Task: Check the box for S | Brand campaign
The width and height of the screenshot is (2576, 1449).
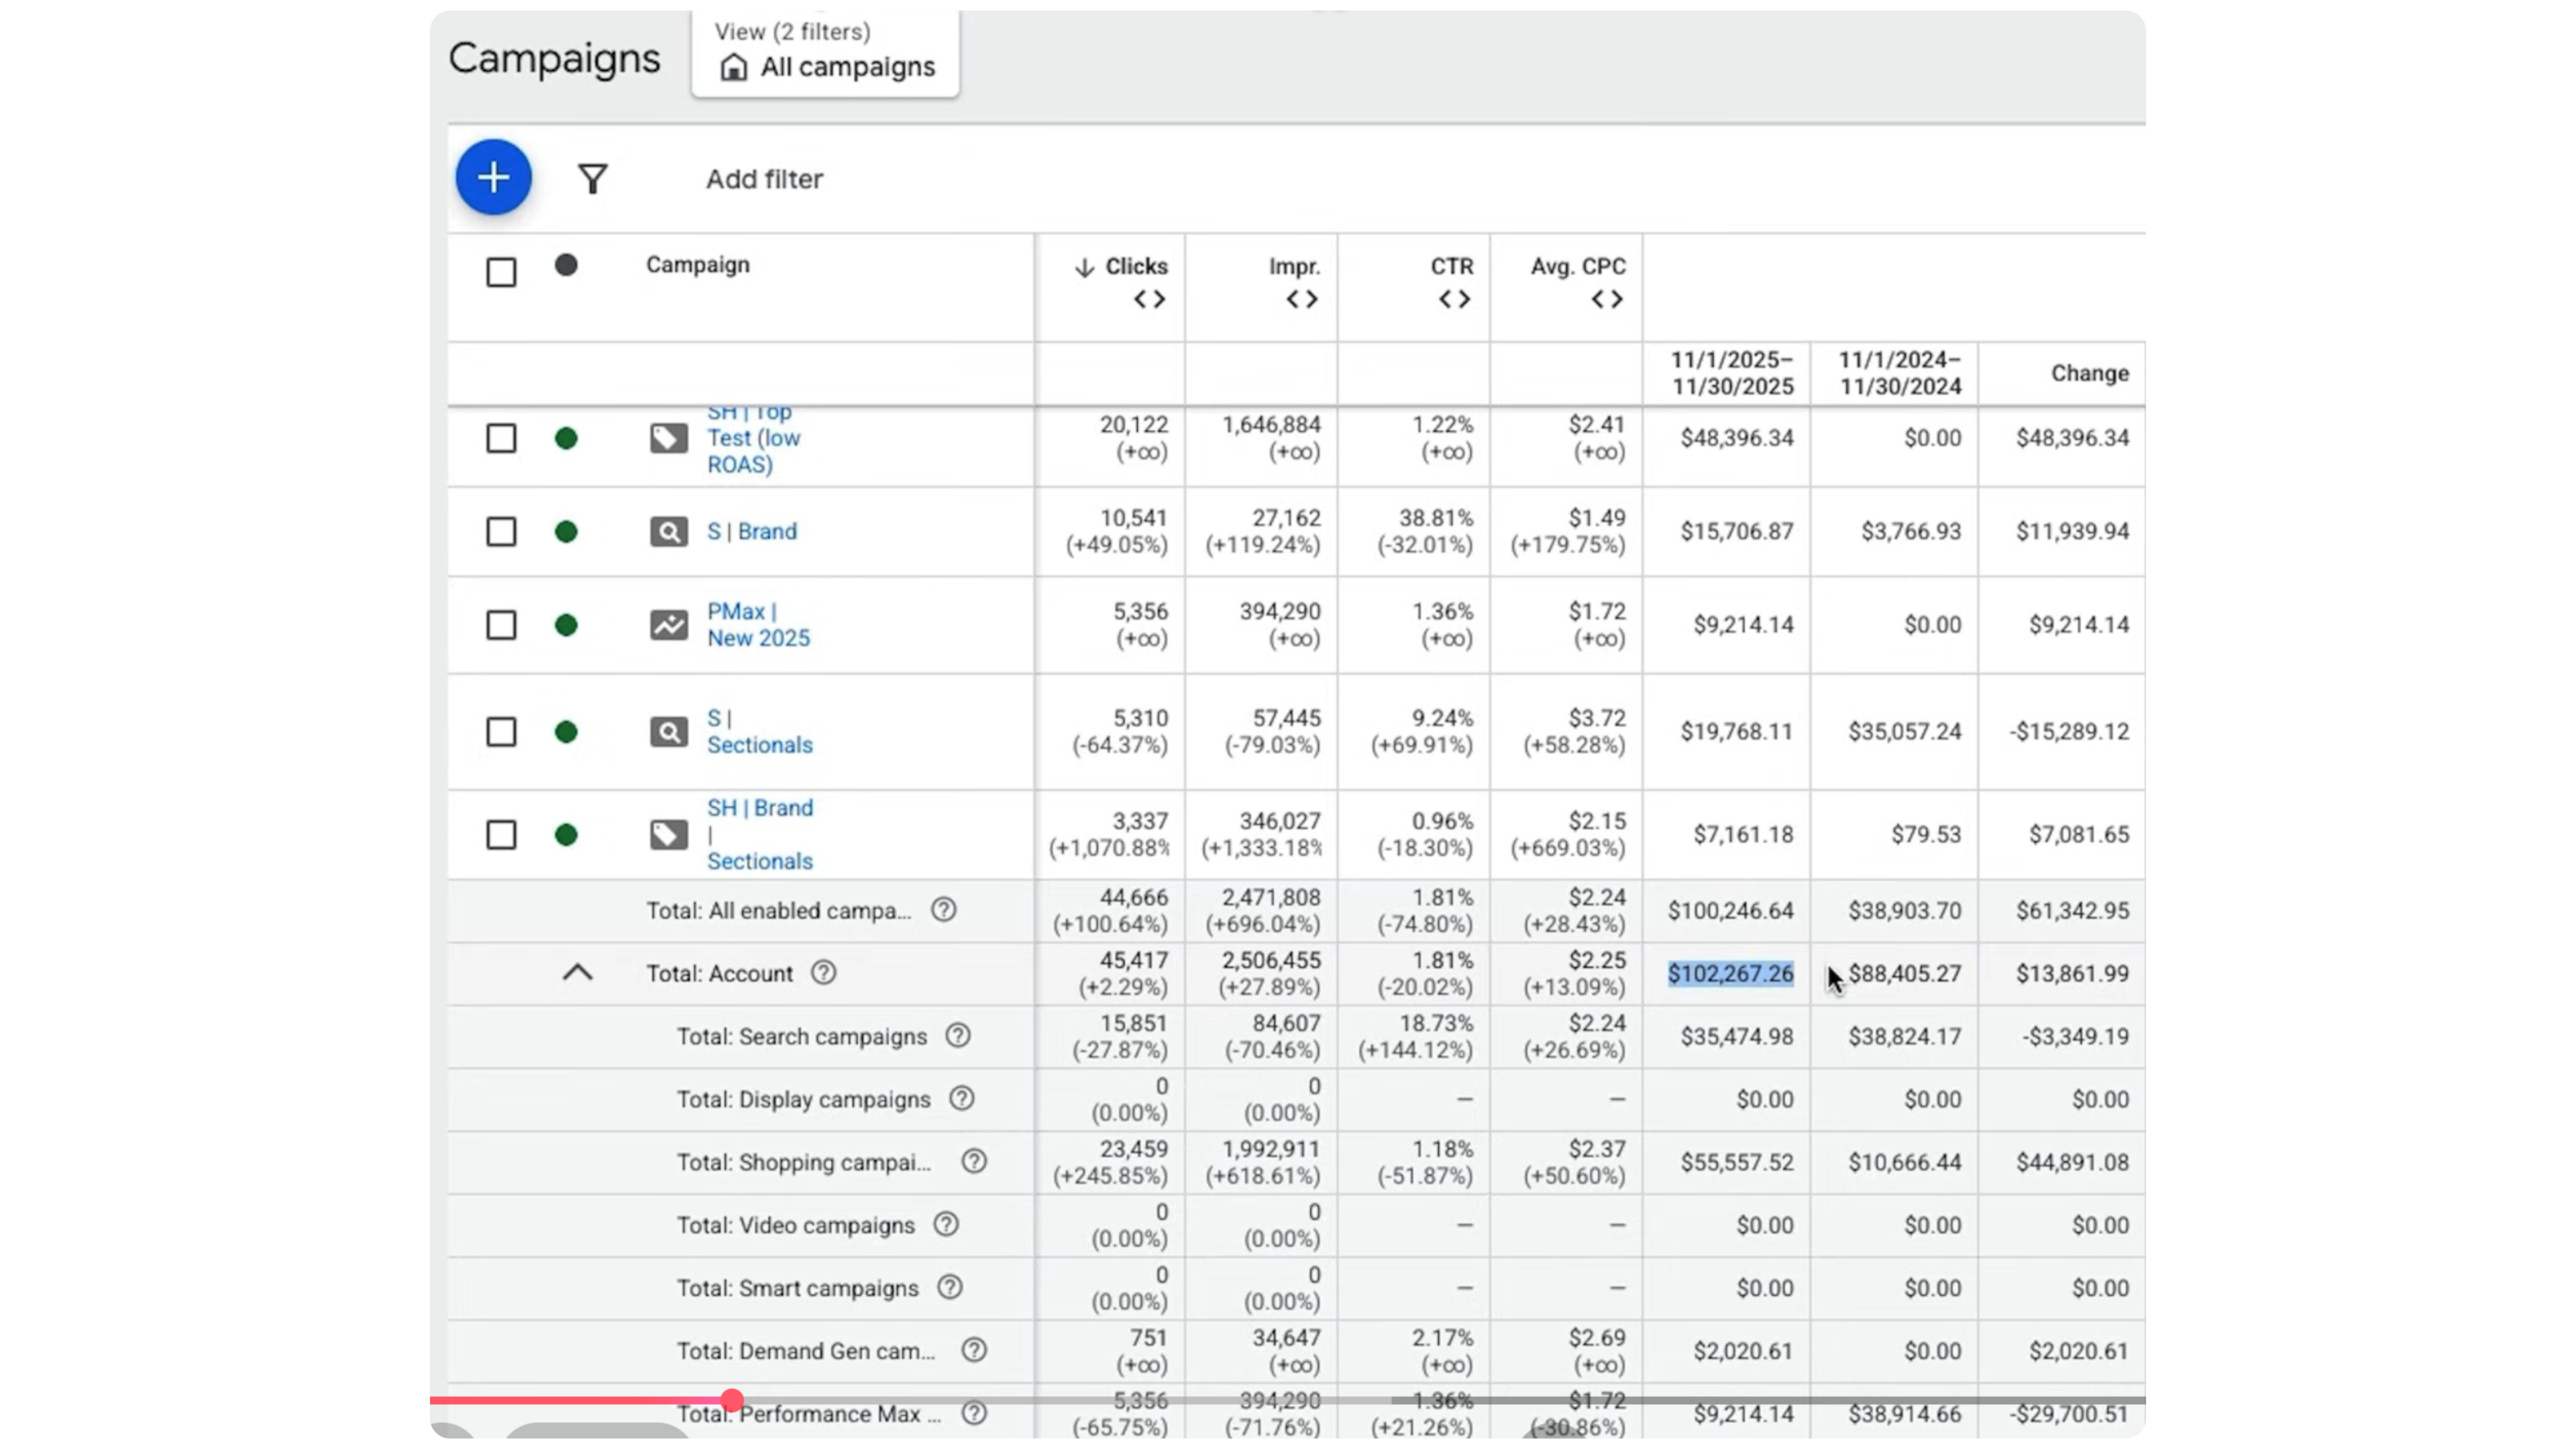Action: [x=501, y=532]
